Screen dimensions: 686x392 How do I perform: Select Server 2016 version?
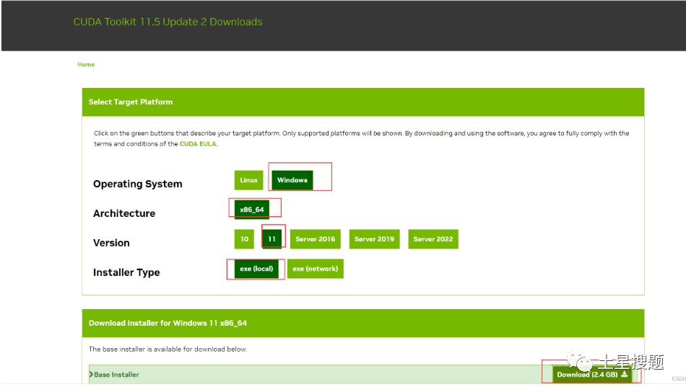pyautogui.click(x=315, y=239)
